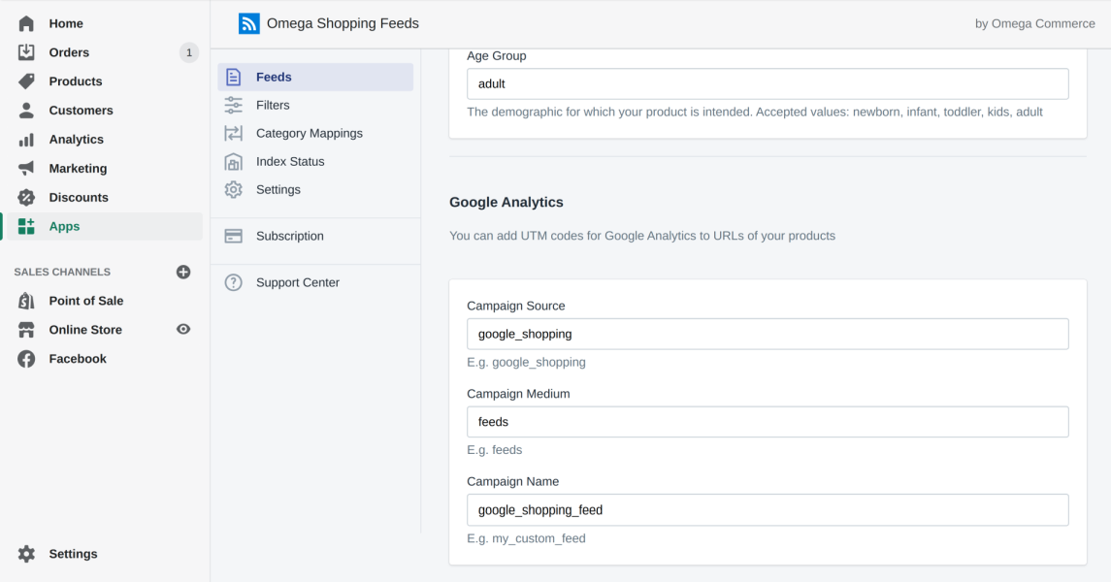Open Point of Sale channel
This screenshot has width=1111, height=582.
[x=85, y=301]
